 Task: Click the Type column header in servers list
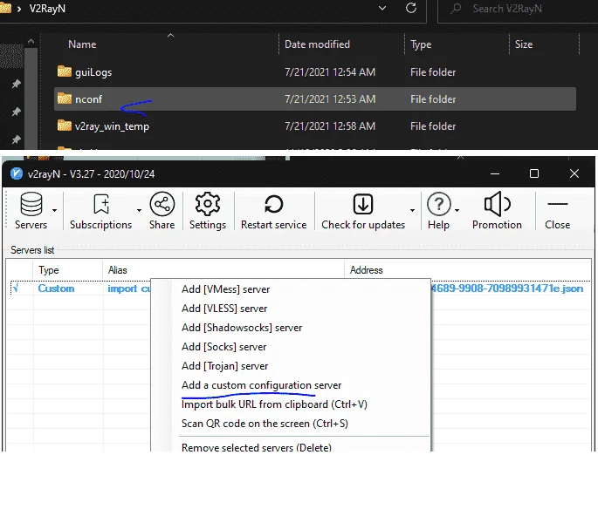pos(48,270)
